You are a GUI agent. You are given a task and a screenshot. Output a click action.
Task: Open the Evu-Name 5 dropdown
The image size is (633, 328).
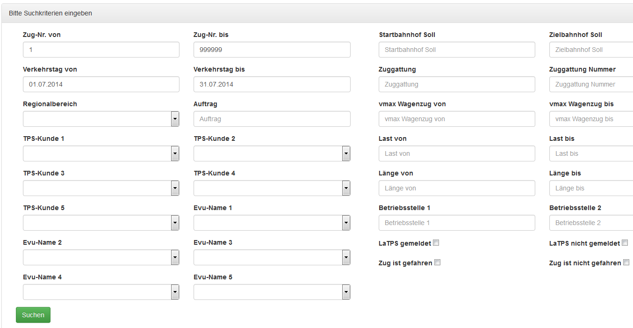[272, 292]
